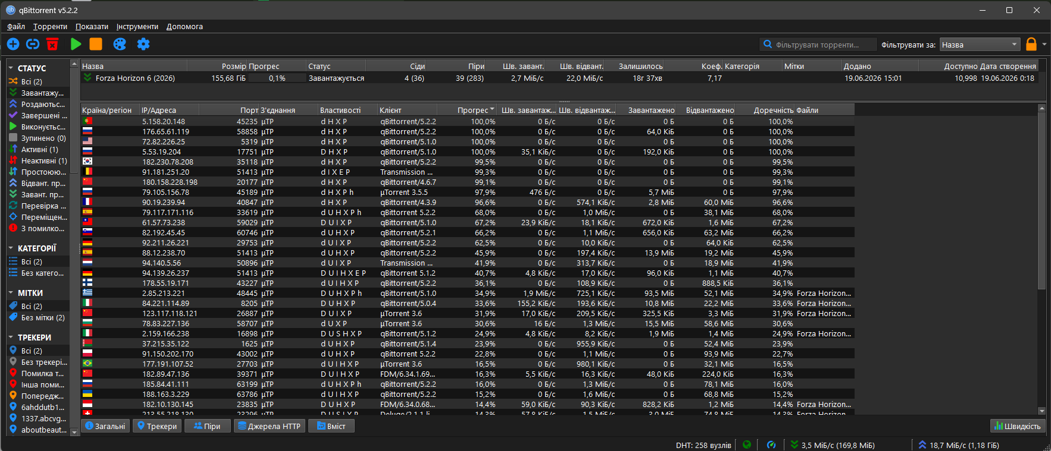Image resolution: width=1051 pixels, height=451 pixels.
Task: Click the green globe connection status icon
Action: tap(747, 444)
